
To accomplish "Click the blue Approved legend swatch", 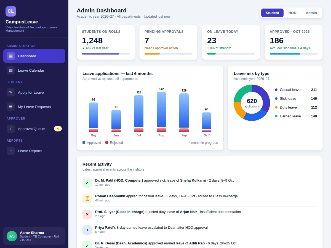I will pyautogui.click(x=84, y=142).
